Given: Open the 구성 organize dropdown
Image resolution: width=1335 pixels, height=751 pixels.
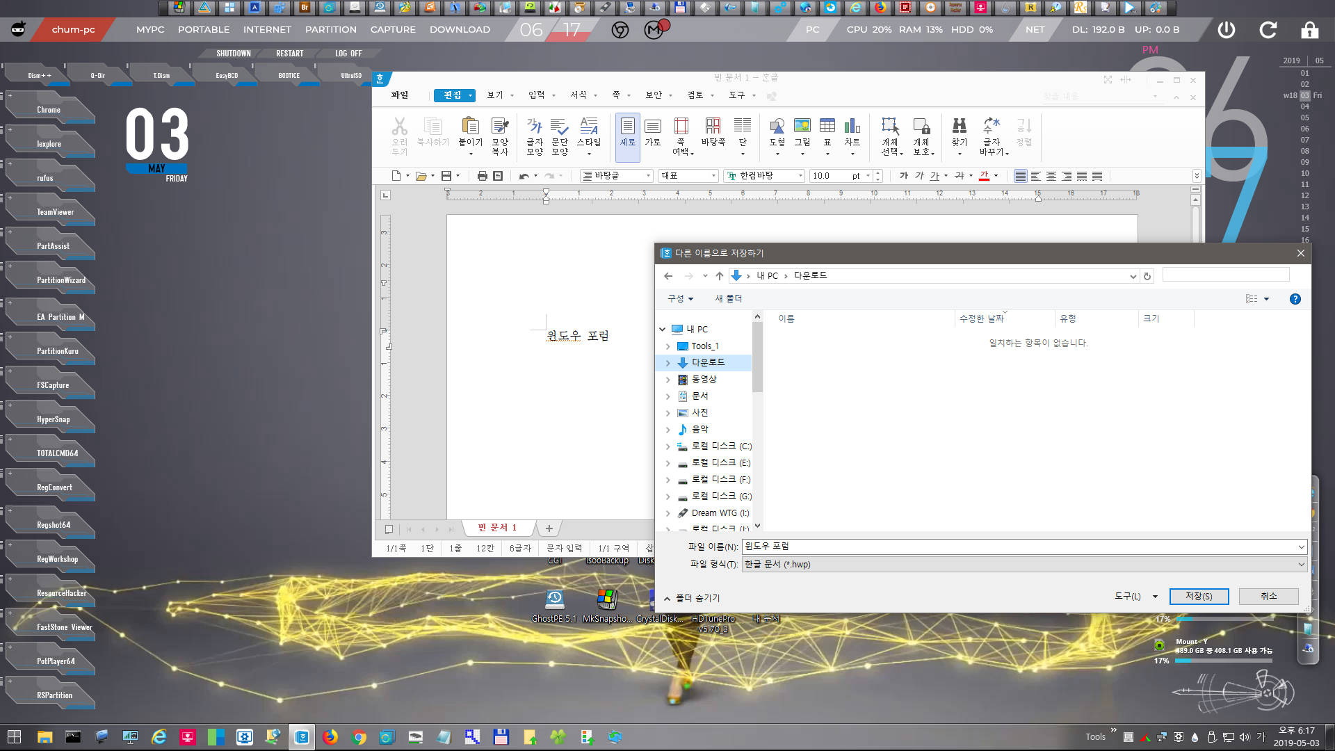Looking at the screenshot, I should [680, 299].
